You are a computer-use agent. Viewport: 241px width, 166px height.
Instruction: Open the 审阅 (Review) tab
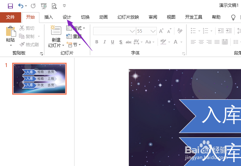pyautogui.click(x=153, y=17)
